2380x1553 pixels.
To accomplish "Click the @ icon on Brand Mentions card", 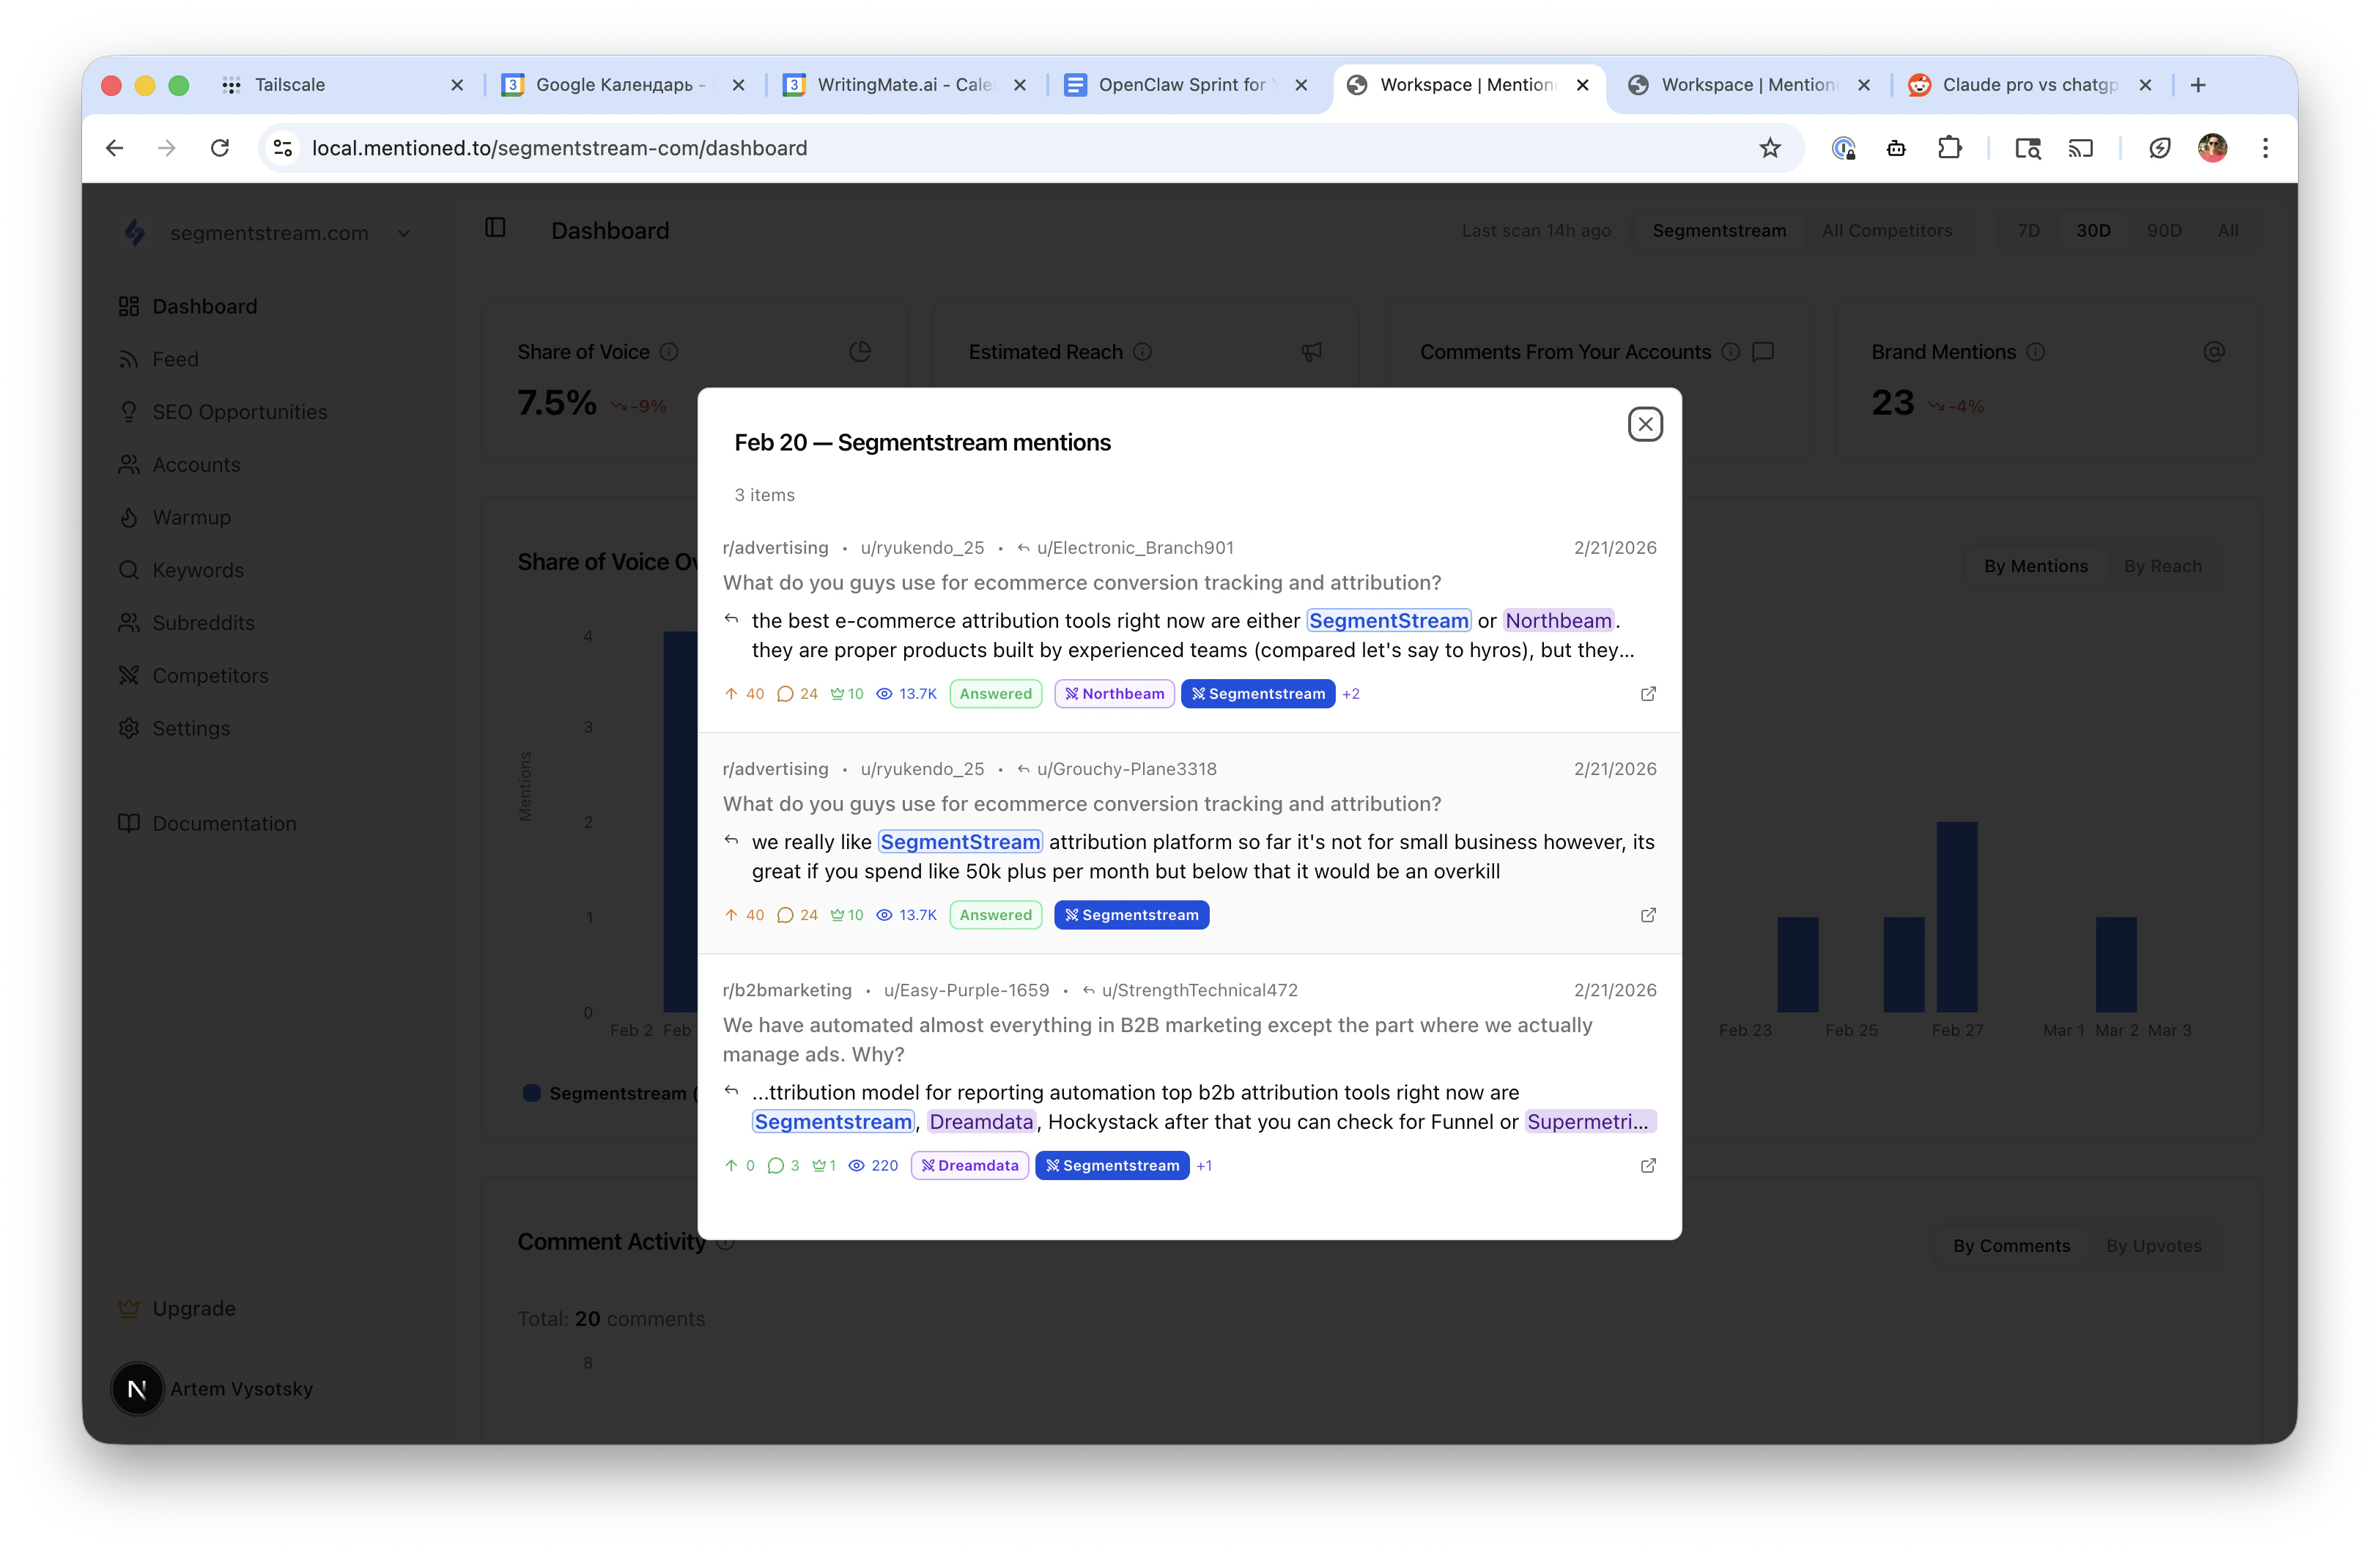I will [x=2215, y=352].
